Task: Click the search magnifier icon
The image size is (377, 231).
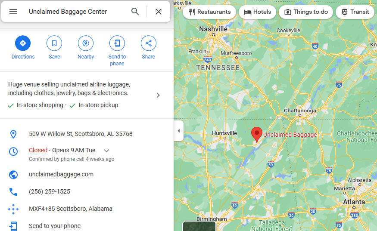Action: tap(135, 12)
